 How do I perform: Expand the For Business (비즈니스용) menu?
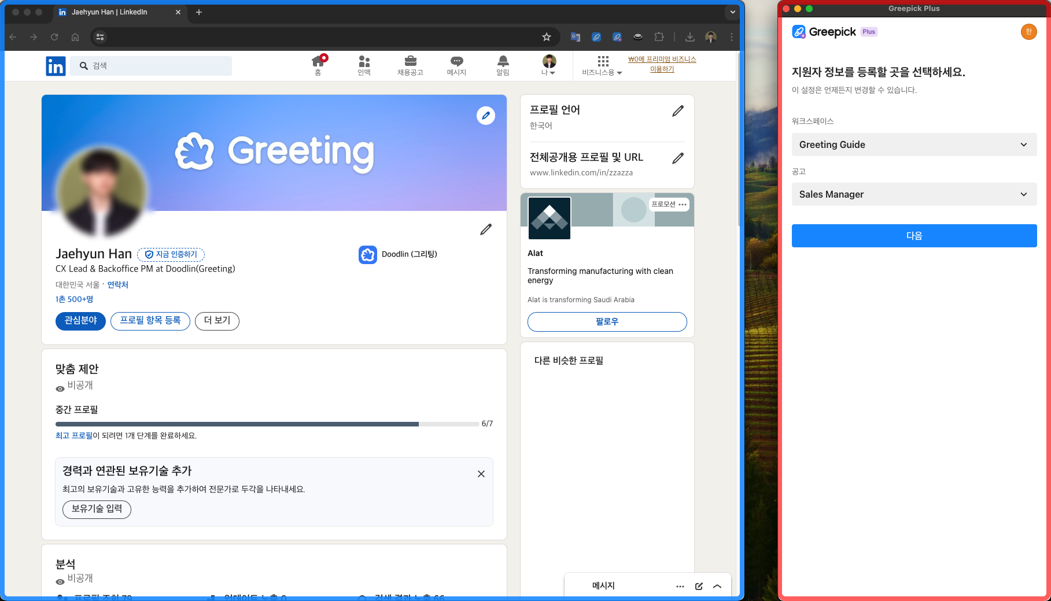click(602, 65)
